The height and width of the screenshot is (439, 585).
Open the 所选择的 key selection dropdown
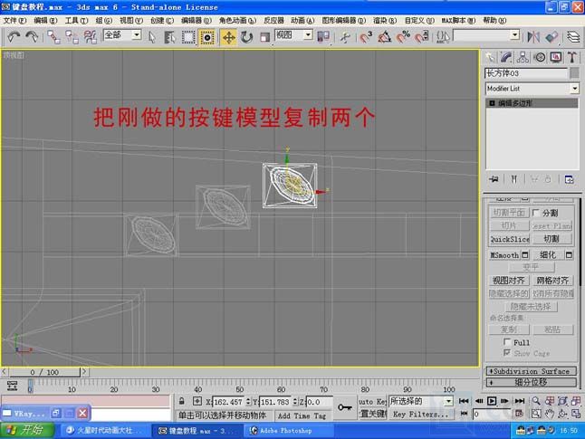pyautogui.click(x=449, y=401)
